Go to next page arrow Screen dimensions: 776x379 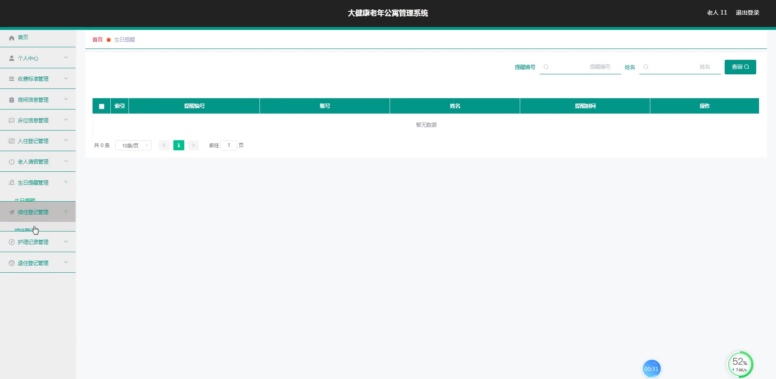pos(193,145)
